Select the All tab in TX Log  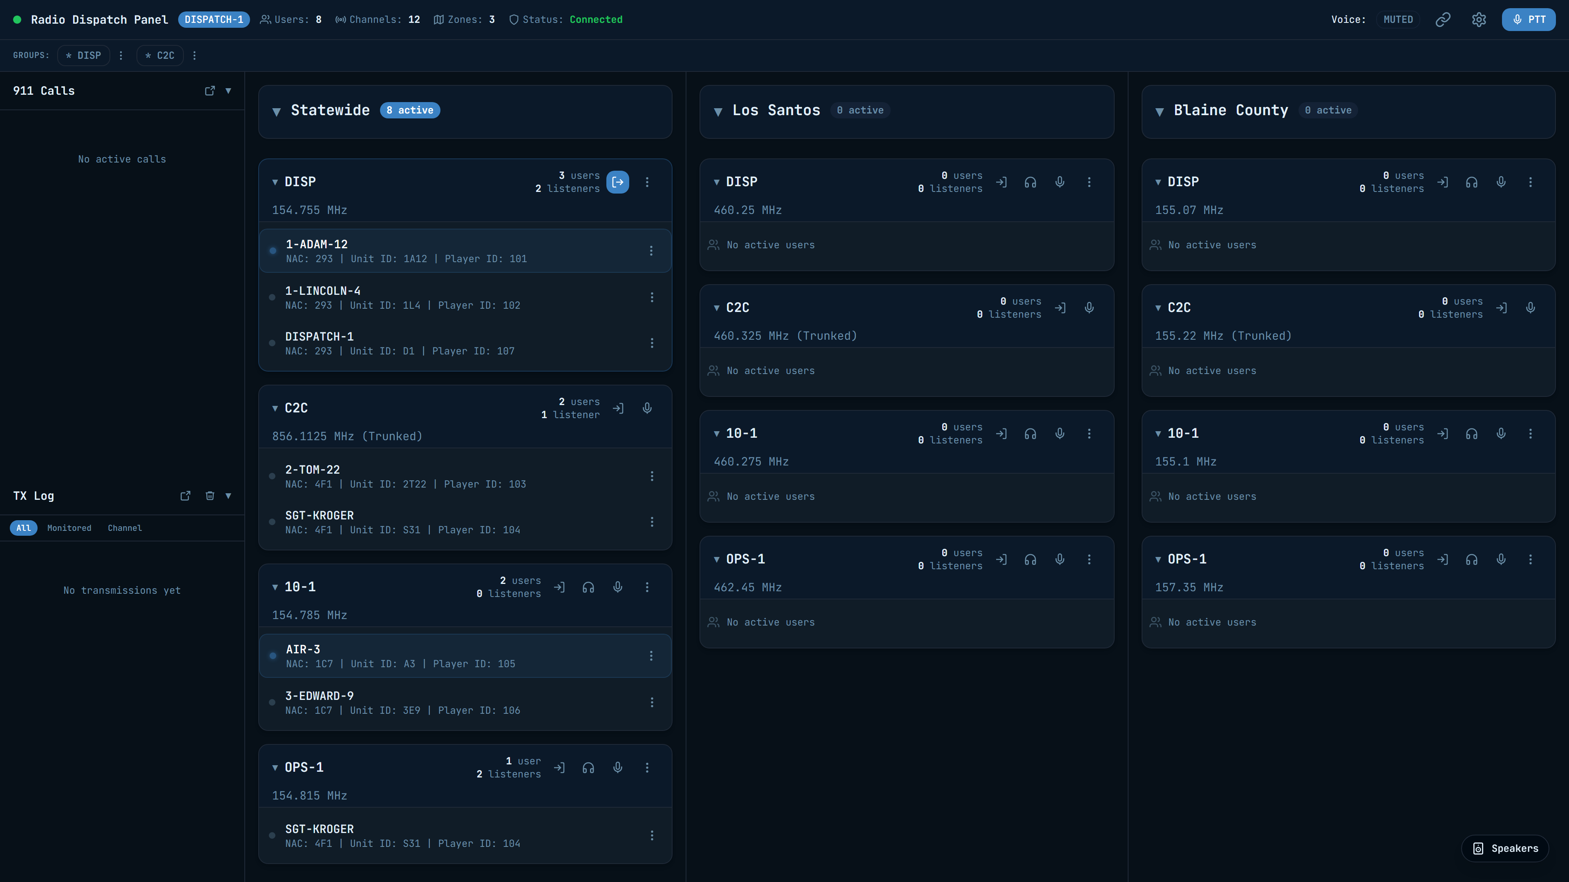pos(24,528)
